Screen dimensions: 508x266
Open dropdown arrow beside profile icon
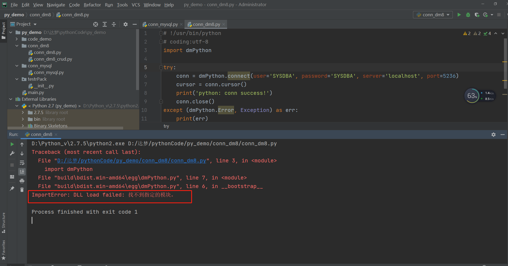[492, 15]
